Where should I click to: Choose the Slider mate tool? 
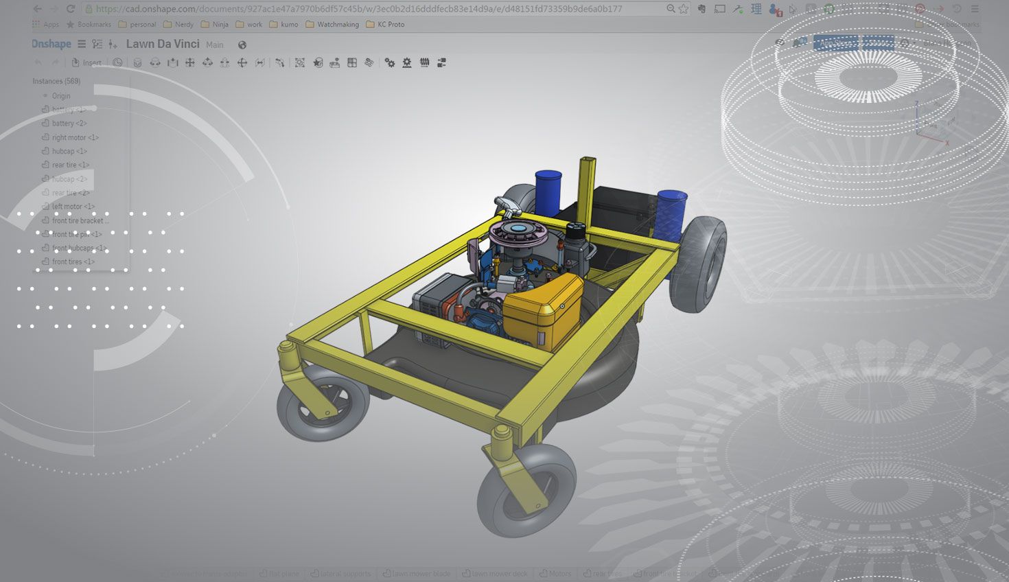[172, 62]
